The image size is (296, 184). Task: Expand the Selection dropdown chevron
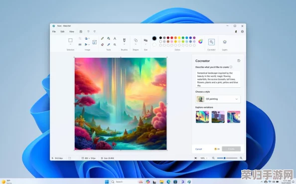pyautogui.click(x=70, y=44)
